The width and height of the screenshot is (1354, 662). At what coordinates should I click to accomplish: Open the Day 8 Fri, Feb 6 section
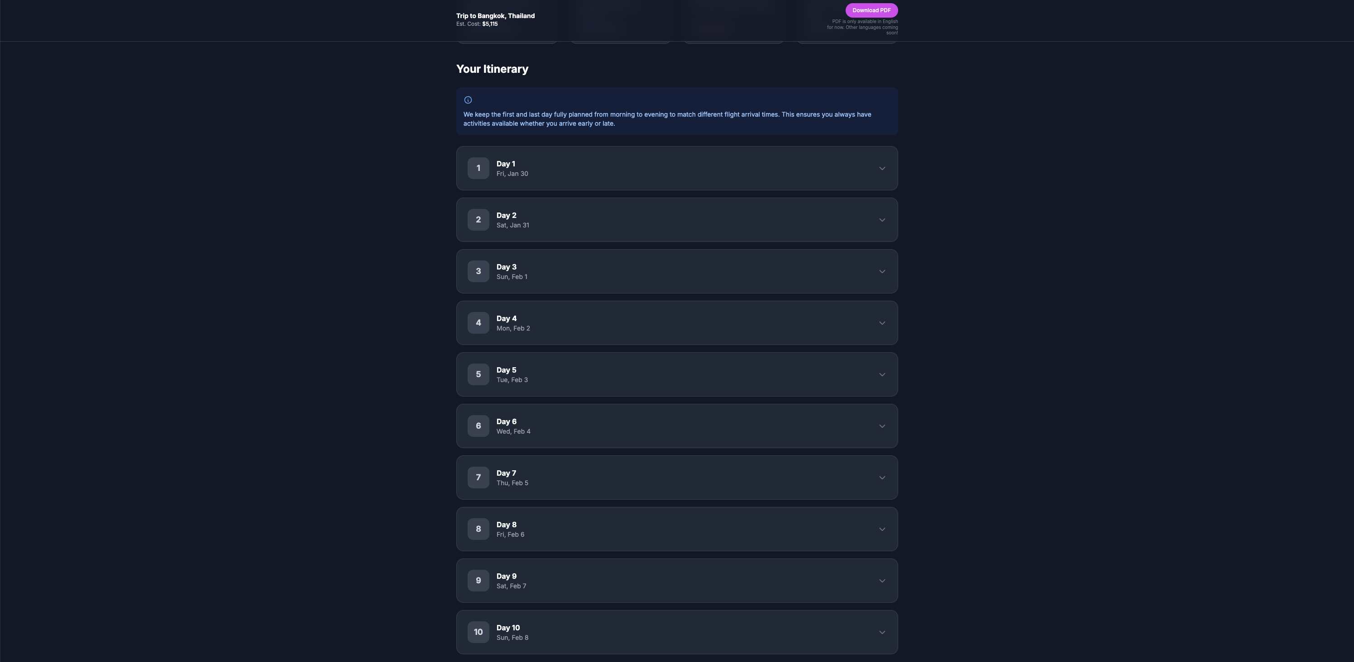pos(676,529)
